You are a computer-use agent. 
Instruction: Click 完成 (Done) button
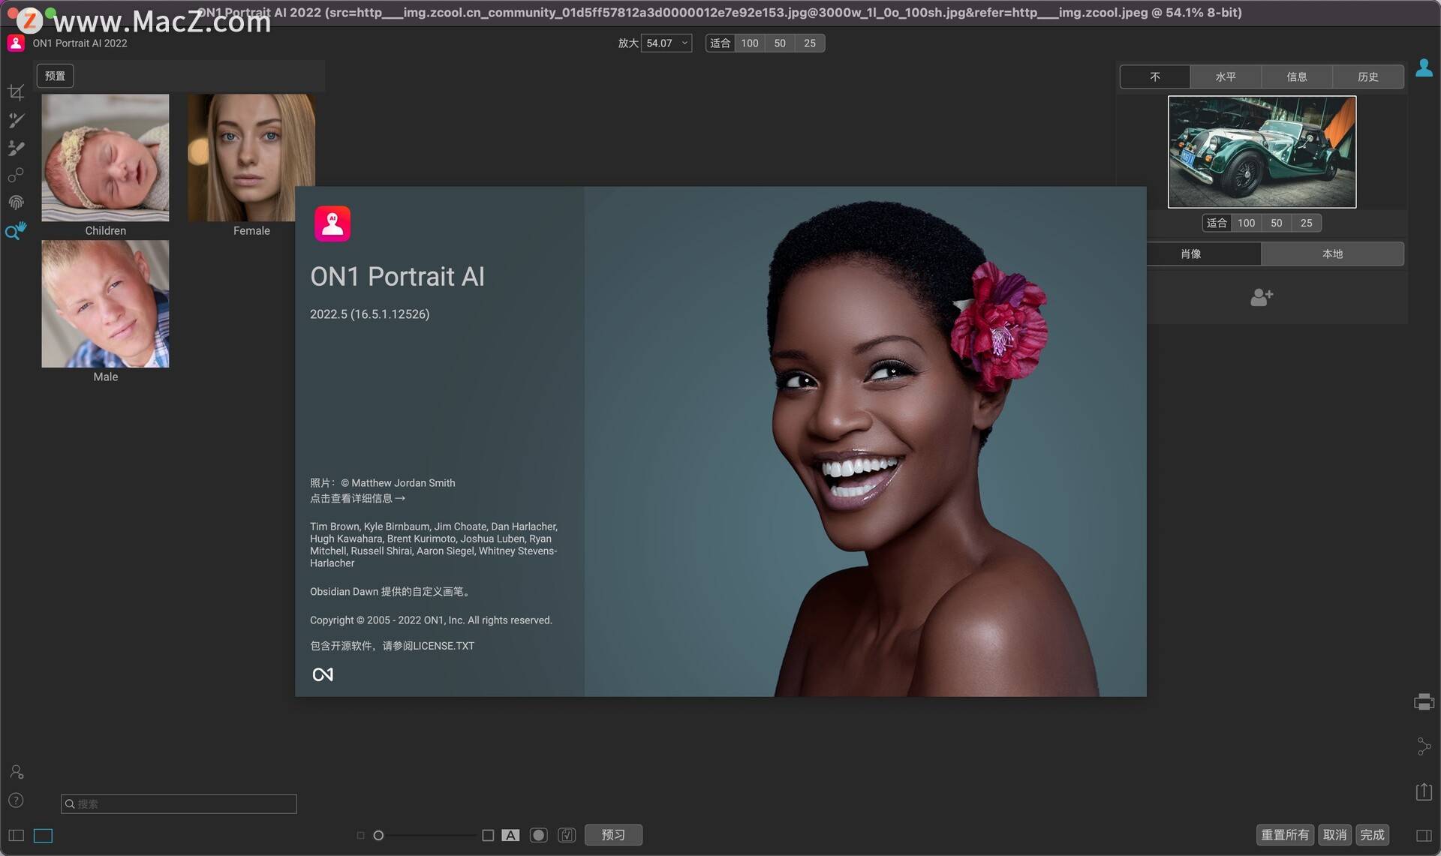(1373, 835)
